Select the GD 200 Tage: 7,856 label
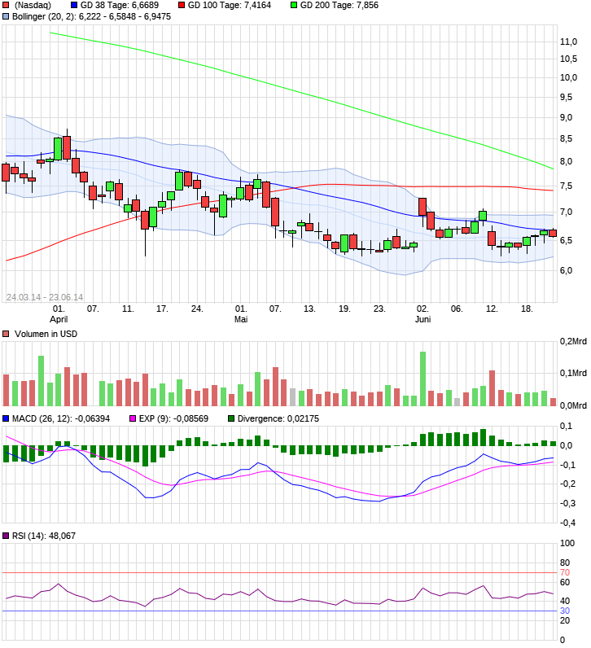This screenshot has height=648, width=591. tap(339, 6)
